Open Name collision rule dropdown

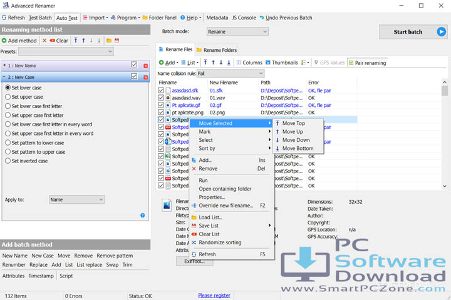coord(231,74)
